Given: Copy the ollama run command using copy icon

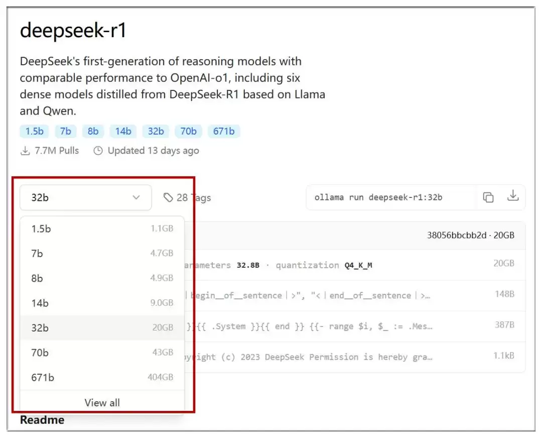Looking at the screenshot, I should (488, 197).
